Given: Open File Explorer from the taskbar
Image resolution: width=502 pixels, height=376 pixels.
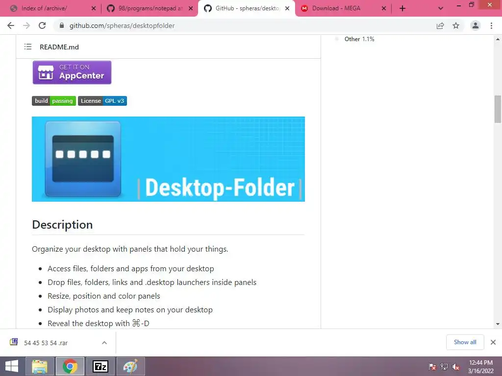Looking at the screenshot, I should (40, 366).
